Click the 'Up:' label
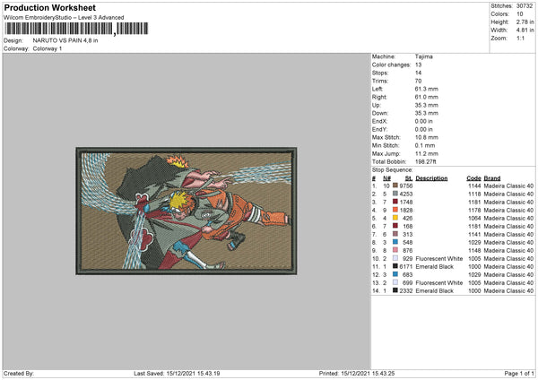This screenshot has height=380, width=538. (377, 105)
